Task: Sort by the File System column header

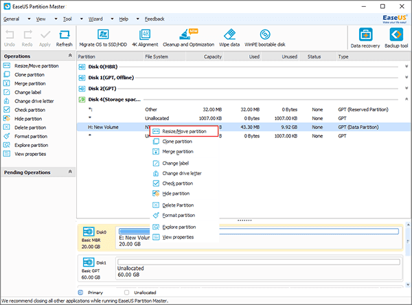Action: [165, 56]
